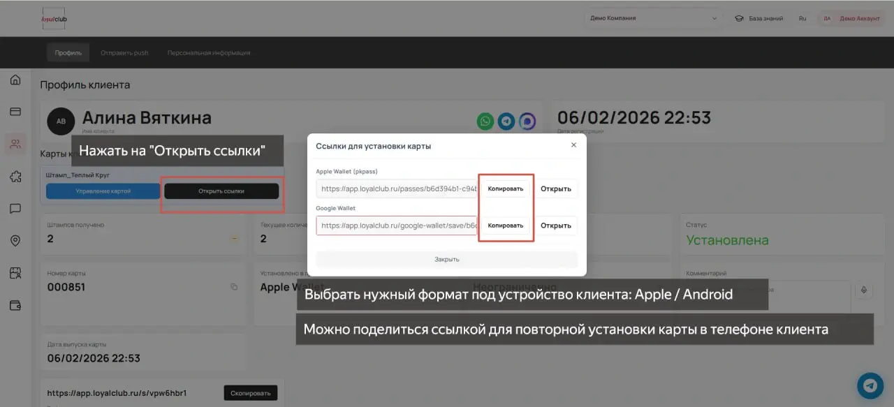The height and width of the screenshot is (407, 894).
Task: Click the card number value 000851
Action: (66, 287)
